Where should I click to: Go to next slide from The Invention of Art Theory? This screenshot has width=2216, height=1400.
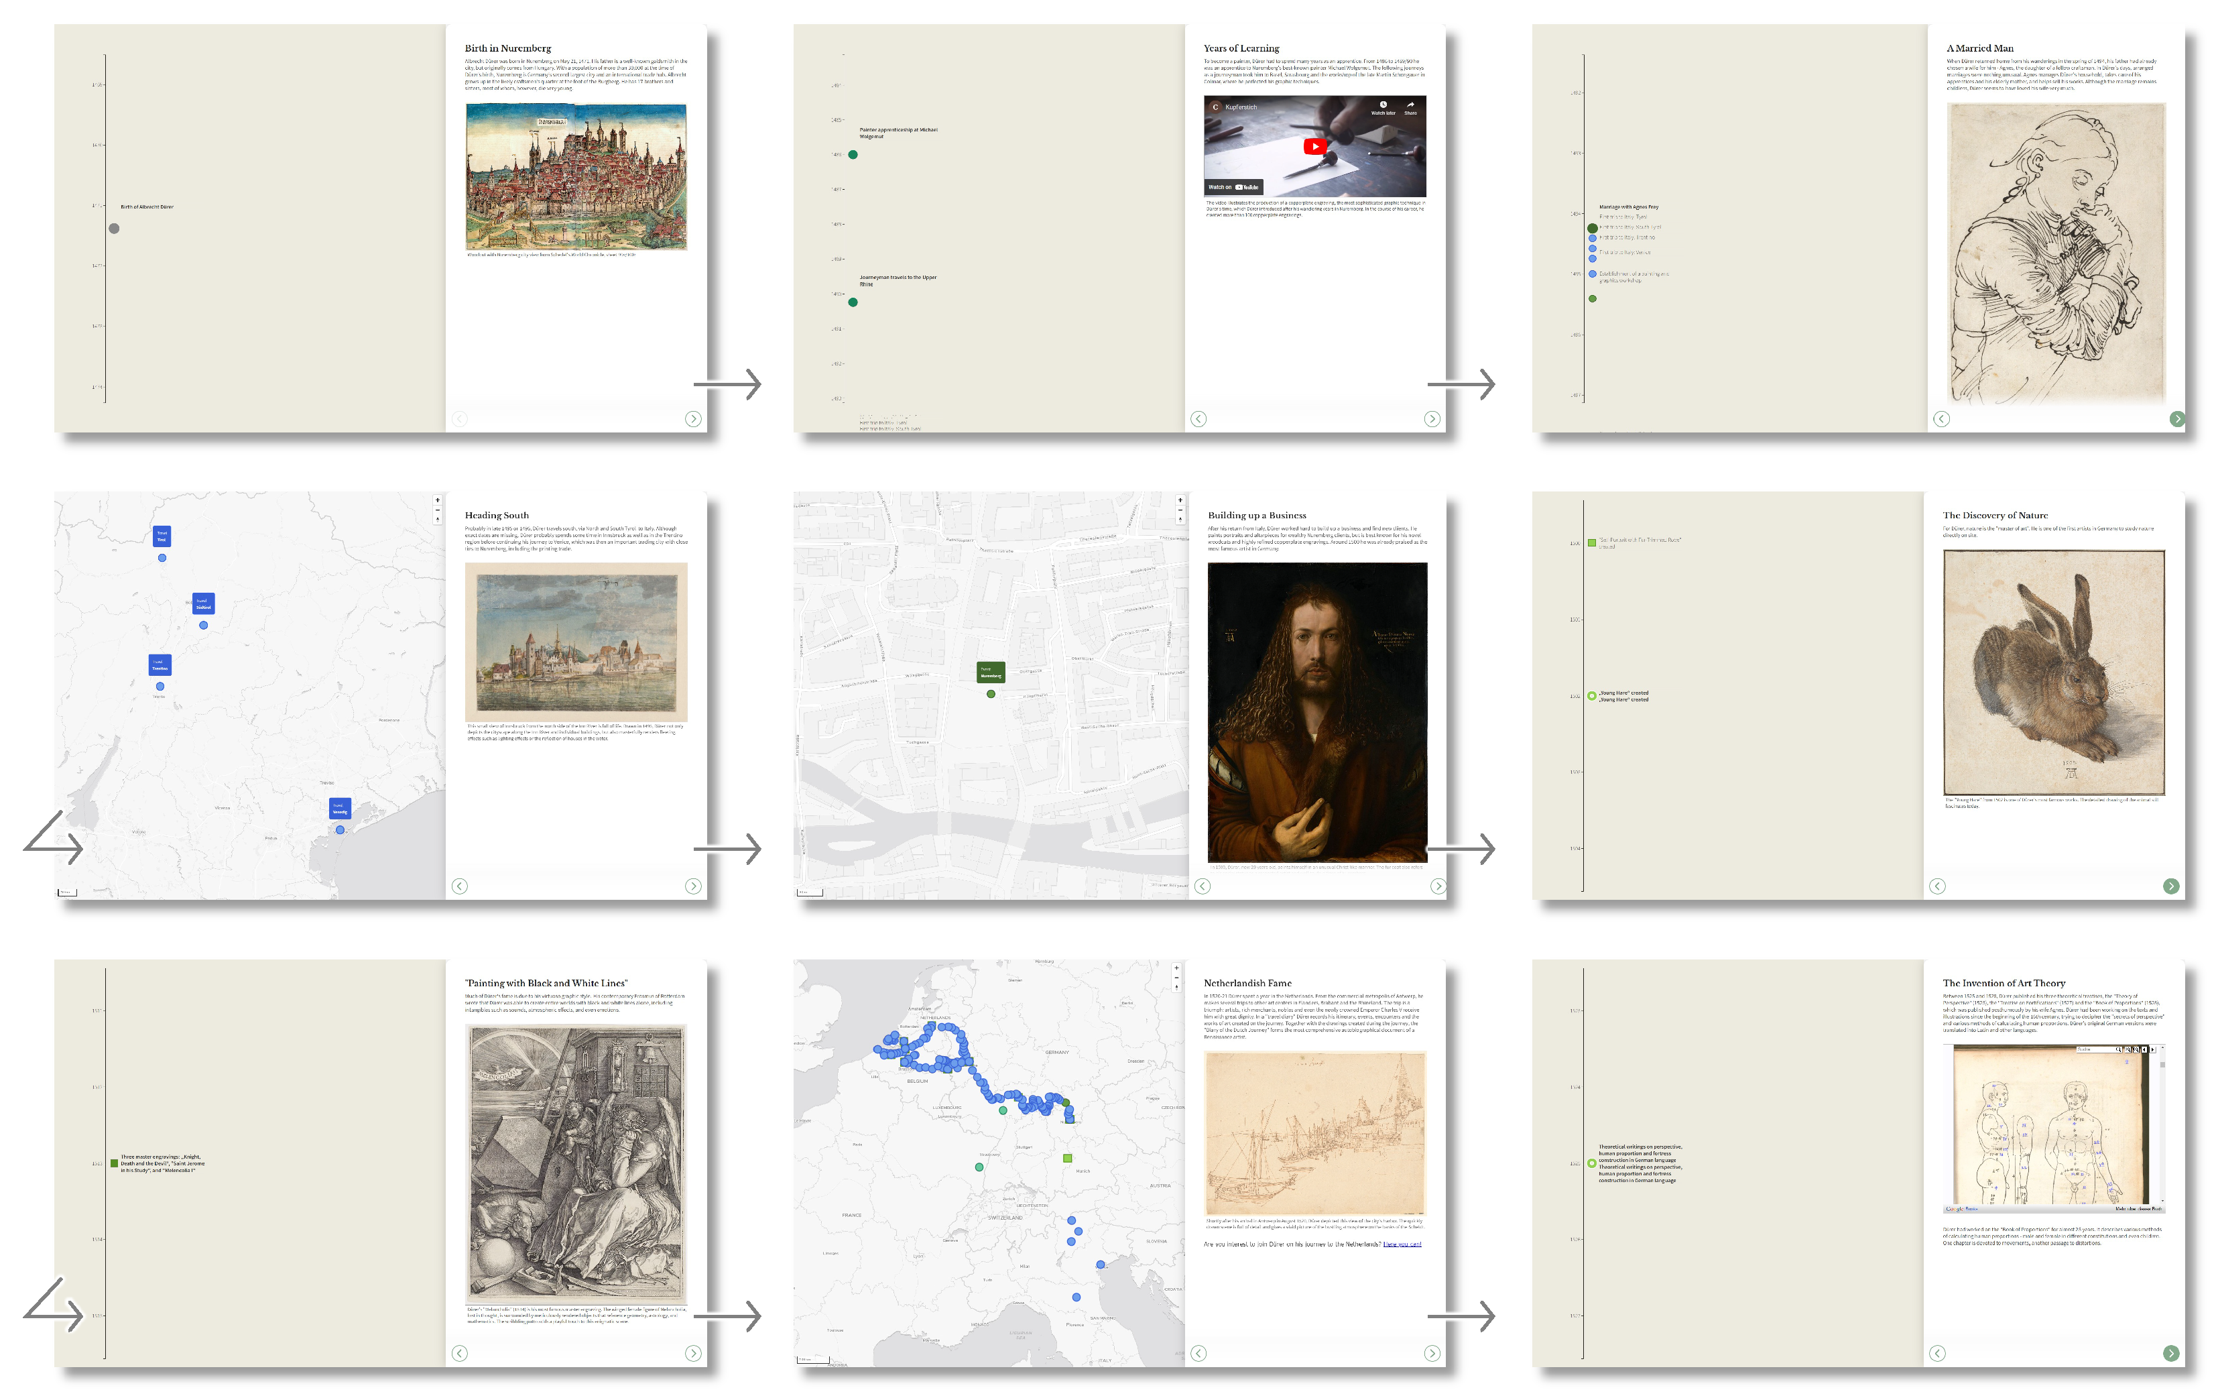(x=2171, y=1353)
